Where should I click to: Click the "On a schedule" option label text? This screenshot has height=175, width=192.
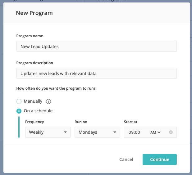click(38, 111)
